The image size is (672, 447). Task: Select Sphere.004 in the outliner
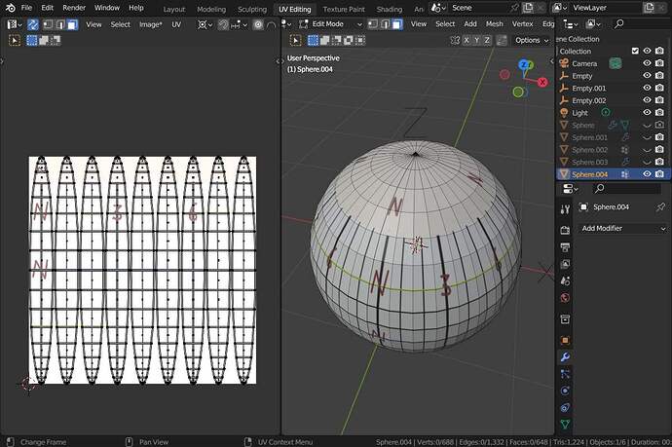(590, 174)
